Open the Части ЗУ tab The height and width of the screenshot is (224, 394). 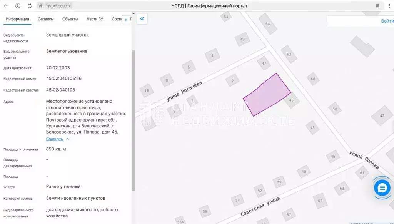95,19
